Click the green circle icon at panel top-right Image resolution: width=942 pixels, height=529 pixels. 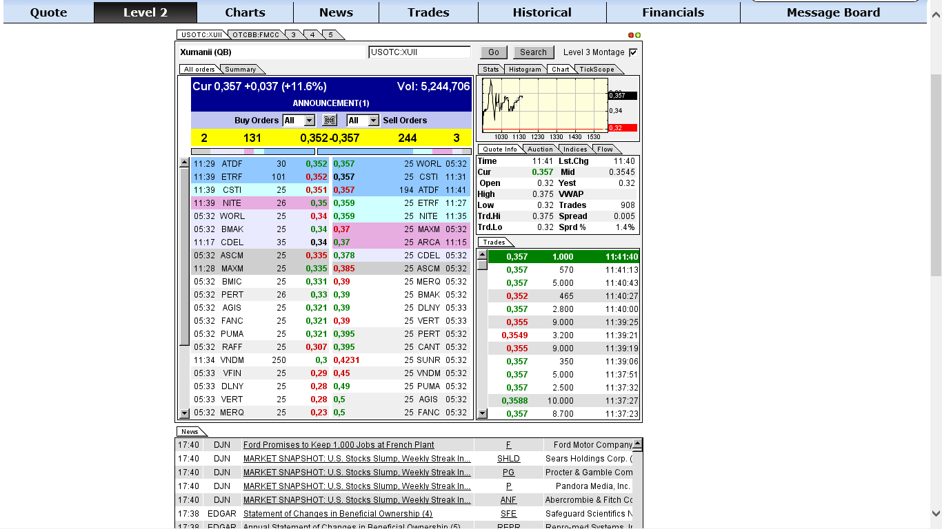pyautogui.click(x=638, y=35)
